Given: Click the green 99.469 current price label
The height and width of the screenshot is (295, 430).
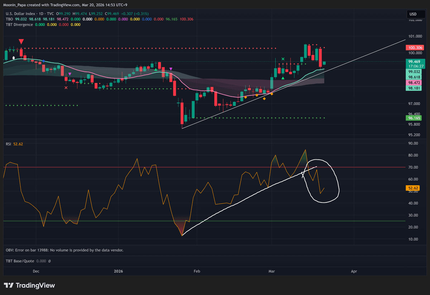Looking at the screenshot, I should click(415, 62).
